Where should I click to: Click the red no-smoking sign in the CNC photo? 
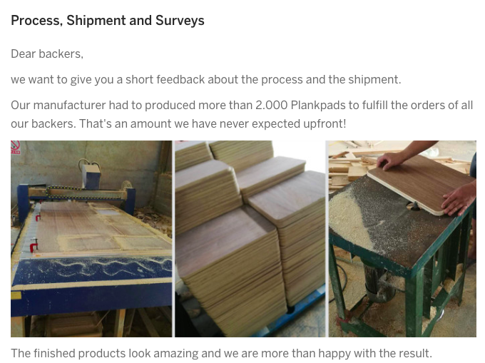pos(15,147)
